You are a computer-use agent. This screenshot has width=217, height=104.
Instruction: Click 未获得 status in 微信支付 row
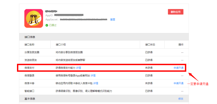149,68
